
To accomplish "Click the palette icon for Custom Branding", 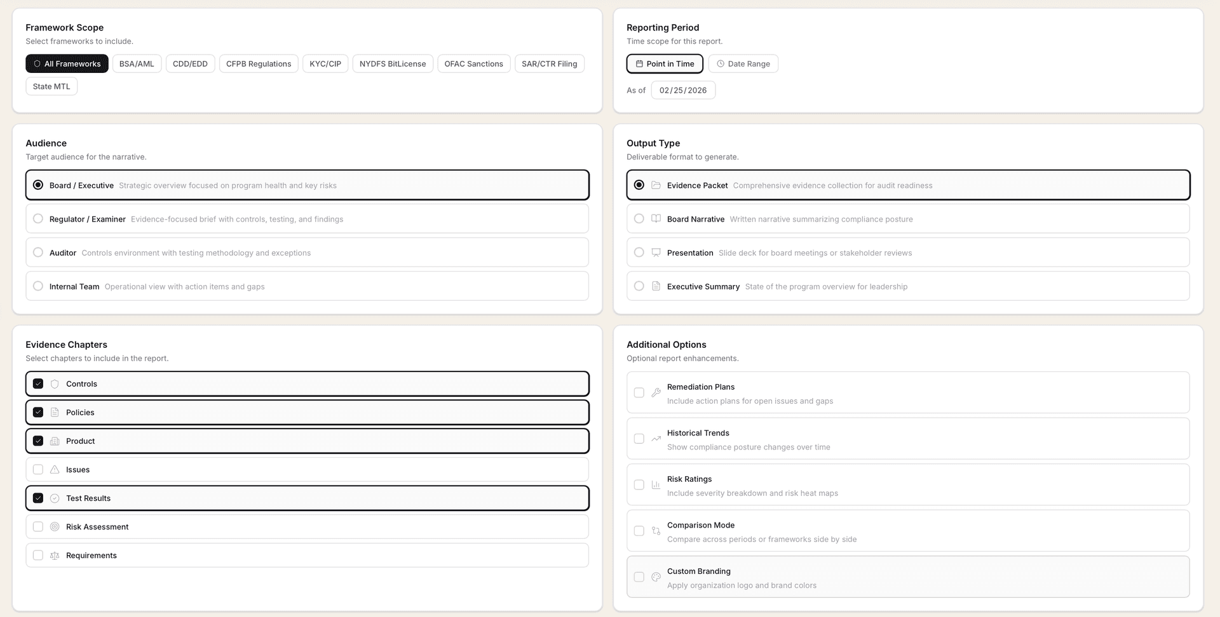I will click(x=656, y=577).
